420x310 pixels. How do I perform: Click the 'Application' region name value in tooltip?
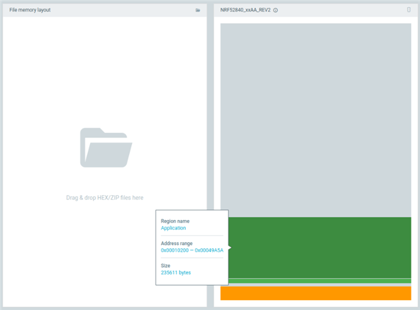(173, 228)
